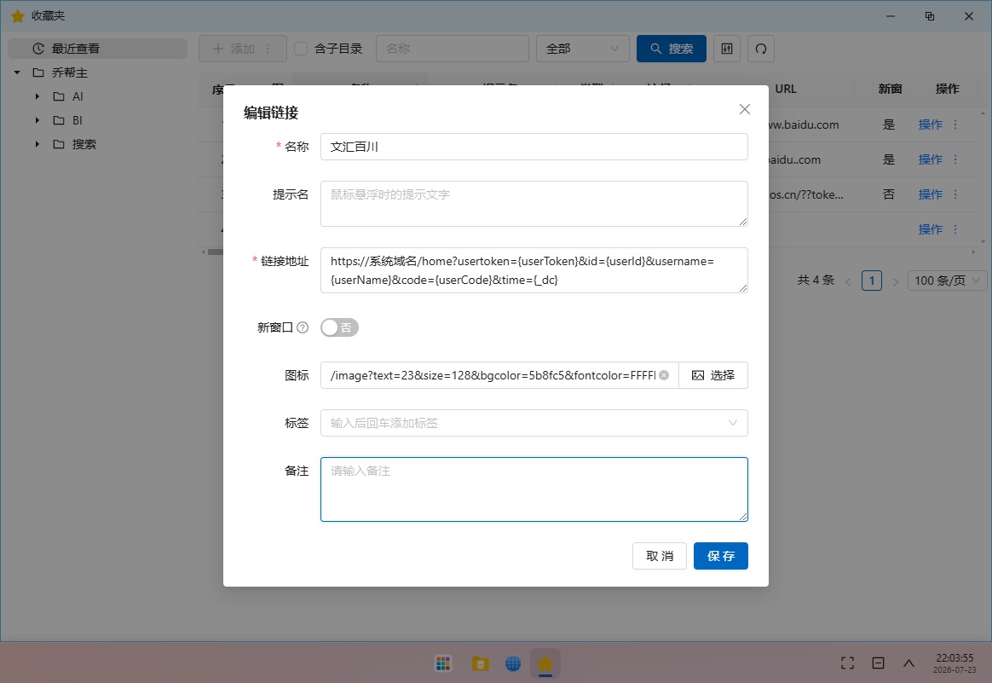Click 操作 link in the os.cn row
Image resolution: width=992 pixels, height=683 pixels.
coord(930,194)
